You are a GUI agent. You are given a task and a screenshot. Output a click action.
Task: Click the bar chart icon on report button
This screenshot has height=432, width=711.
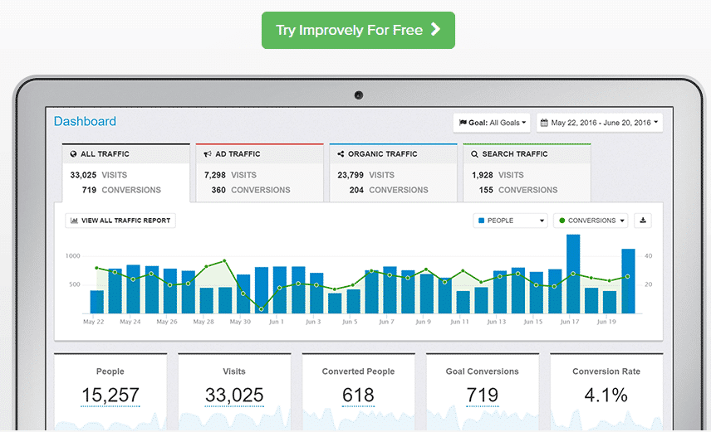[x=75, y=221]
